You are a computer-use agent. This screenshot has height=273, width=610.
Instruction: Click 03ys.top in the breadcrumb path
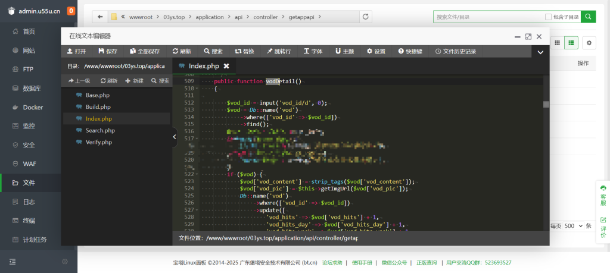click(x=174, y=17)
